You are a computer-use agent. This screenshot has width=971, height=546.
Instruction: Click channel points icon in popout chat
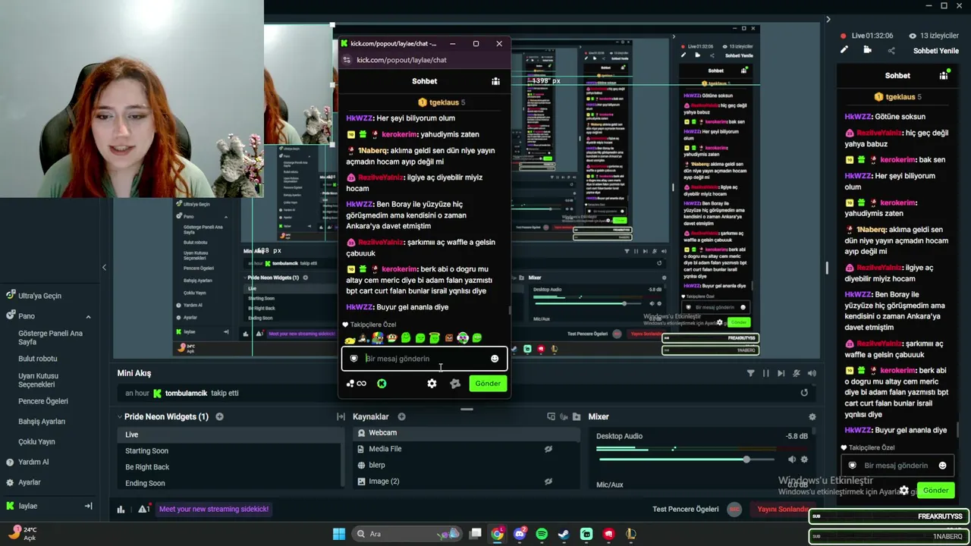[x=356, y=384]
